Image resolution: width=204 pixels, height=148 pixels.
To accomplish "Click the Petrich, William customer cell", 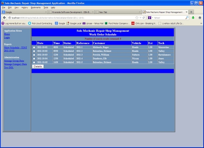I will tap(112, 55).
